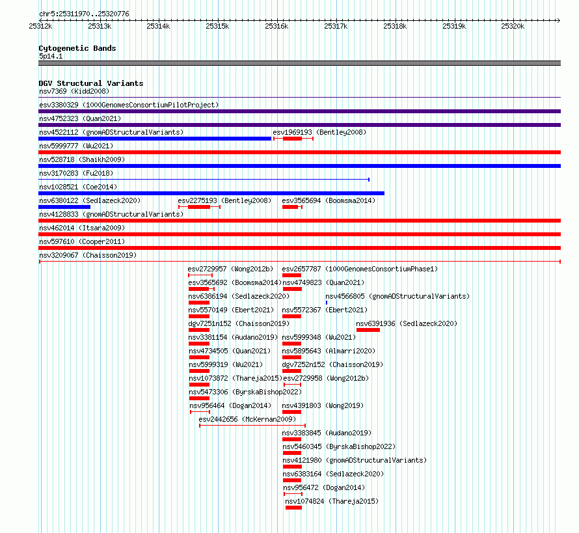The width and height of the screenshot is (579, 533).
Task: Click nsv4522112 gnomAD blue variant bar
Action: point(155,139)
